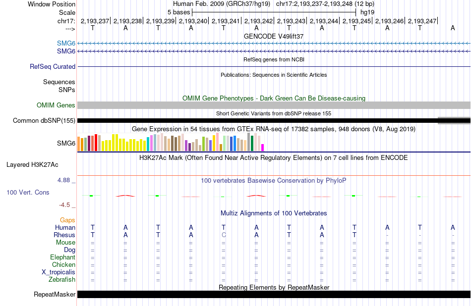Click the 4.88 upper PhyloP scale value
This screenshot has width=471, height=306.
[x=63, y=180]
